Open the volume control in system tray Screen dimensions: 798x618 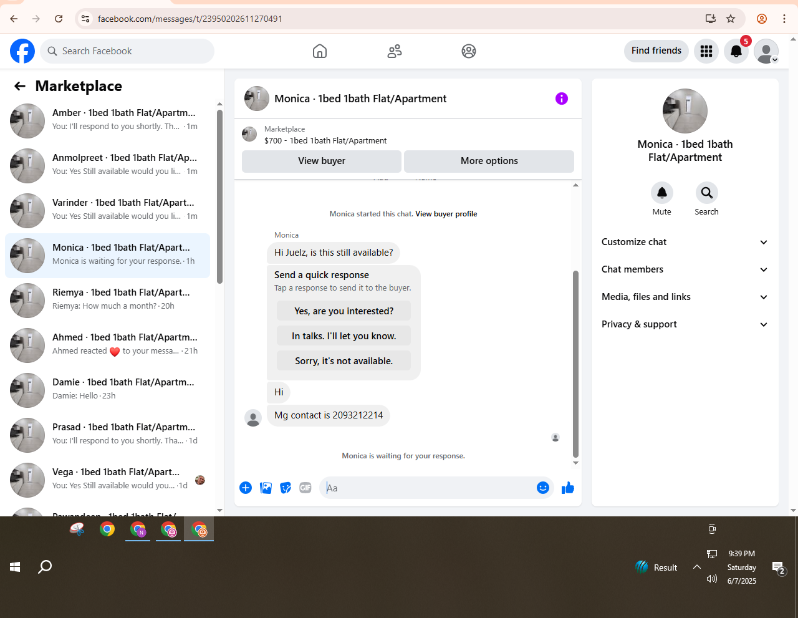pyautogui.click(x=712, y=579)
